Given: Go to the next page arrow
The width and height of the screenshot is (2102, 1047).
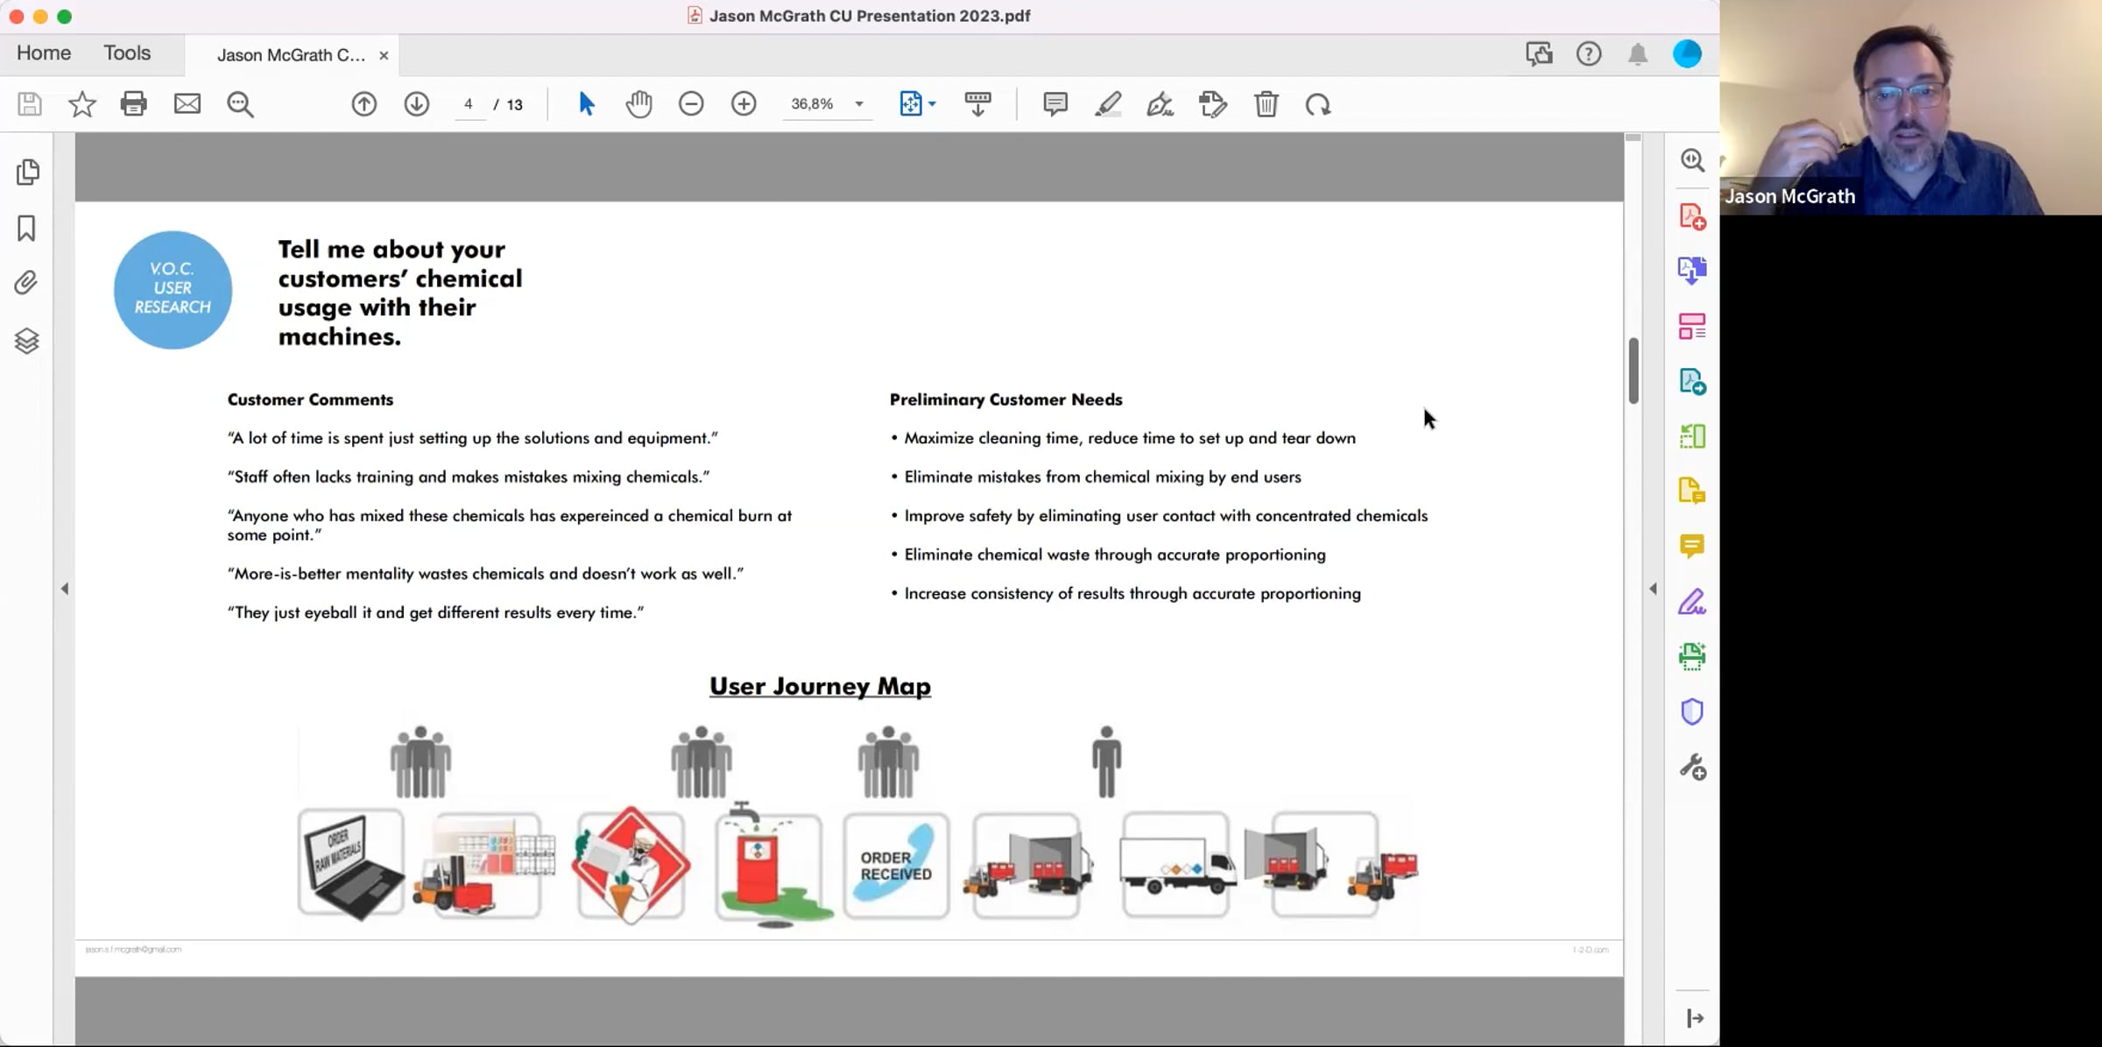Looking at the screenshot, I should (x=417, y=104).
